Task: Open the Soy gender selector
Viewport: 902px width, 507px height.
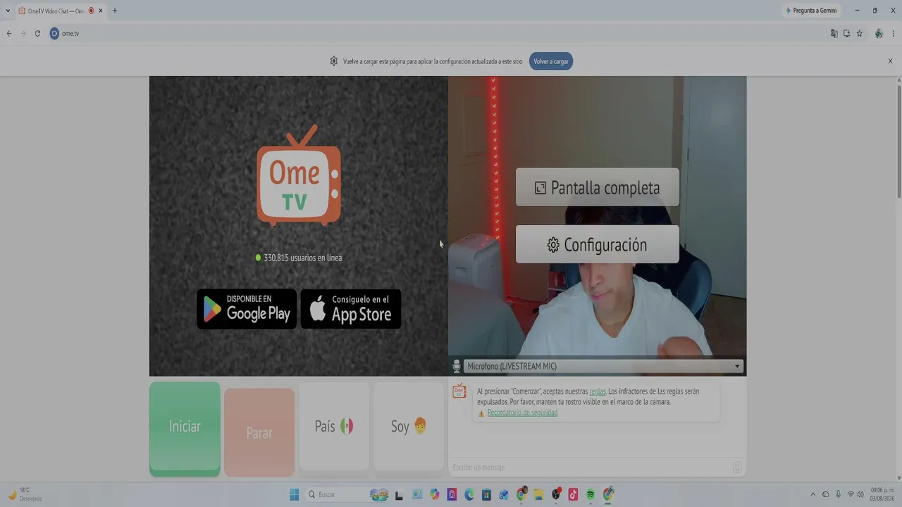Action: [x=409, y=426]
